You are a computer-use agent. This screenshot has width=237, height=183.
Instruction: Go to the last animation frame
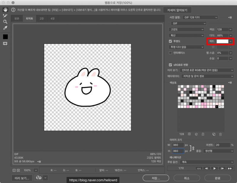[x=230, y=168]
